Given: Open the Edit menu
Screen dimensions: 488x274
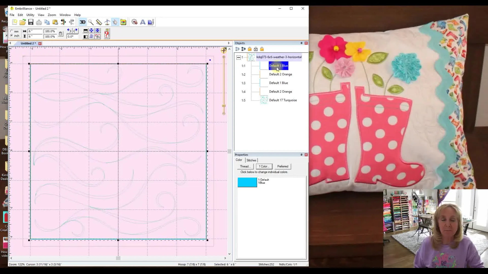Looking at the screenshot, I should pyautogui.click(x=20, y=15).
